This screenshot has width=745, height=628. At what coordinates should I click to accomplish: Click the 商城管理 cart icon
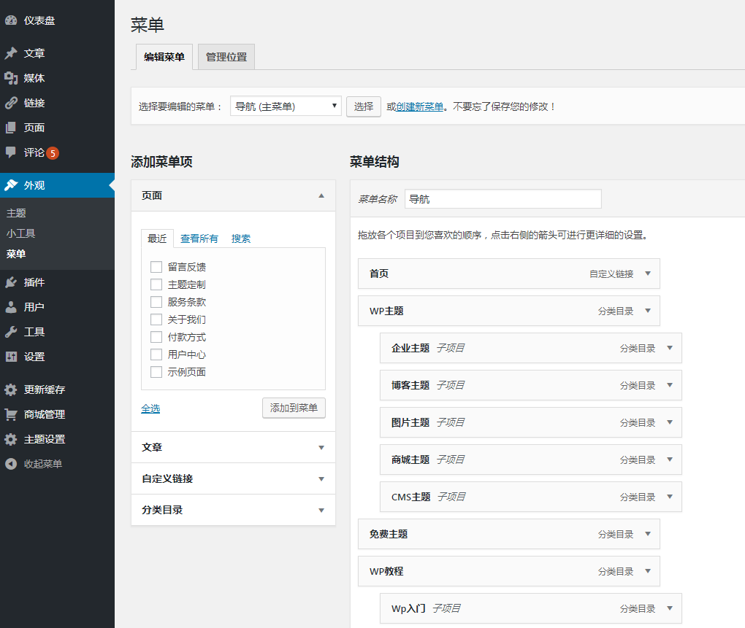tap(11, 414)
